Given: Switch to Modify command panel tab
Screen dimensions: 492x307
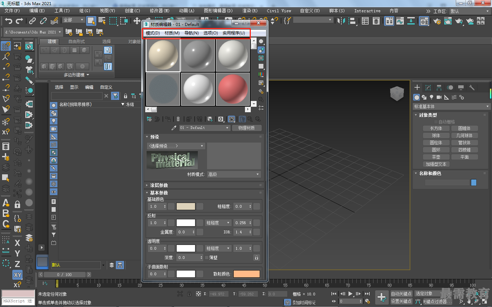Looking at the screenshot, I should pyautogui.click(x=428, y=88).
